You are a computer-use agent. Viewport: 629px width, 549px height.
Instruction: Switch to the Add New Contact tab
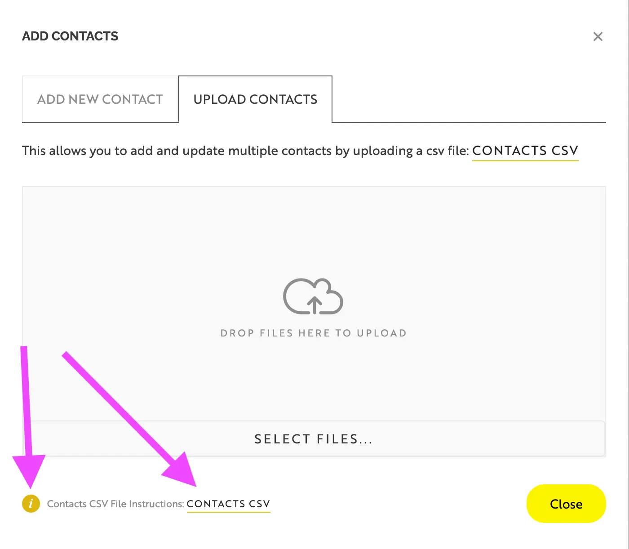pyautogui.click(x=100, y=99)
